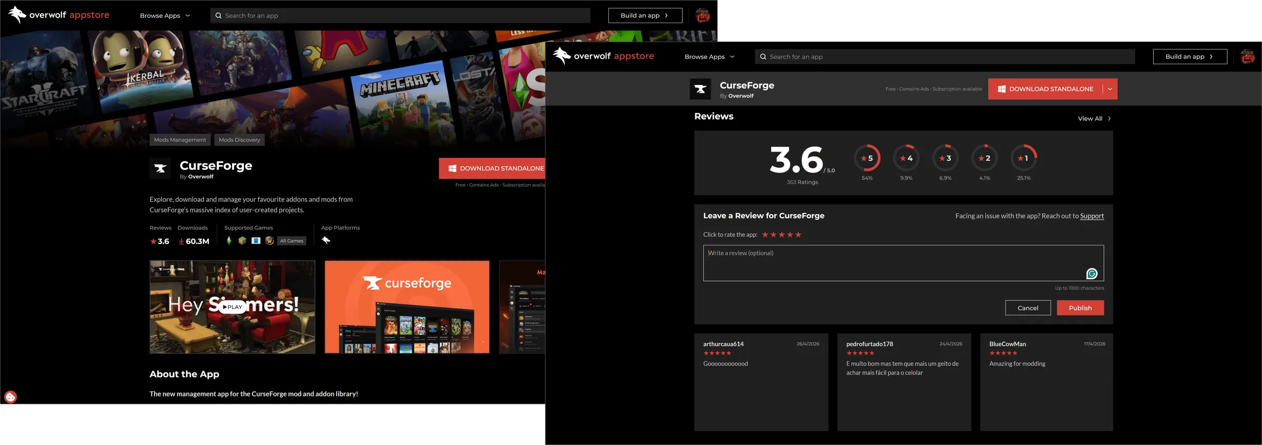Click the All Games button
The height and width of the screenshot is (445, 1262).
[x=292, y=241]
